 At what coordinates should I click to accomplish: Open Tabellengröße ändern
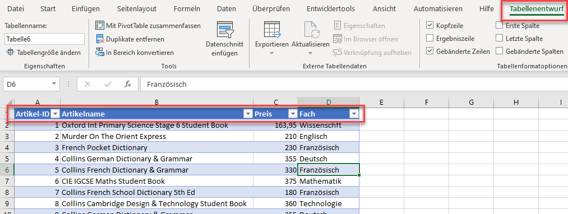click(44, 53)
